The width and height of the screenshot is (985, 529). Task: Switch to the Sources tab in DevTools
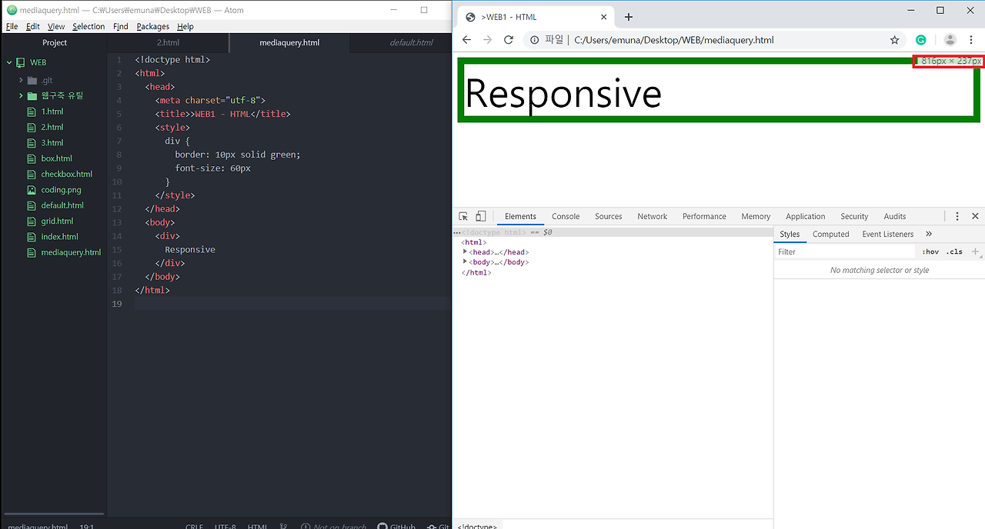608,217
